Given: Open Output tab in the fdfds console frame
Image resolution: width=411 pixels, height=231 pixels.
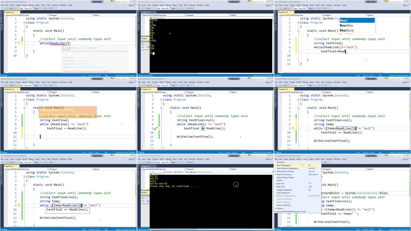Looking at the screenshot, I should [144, 38].
